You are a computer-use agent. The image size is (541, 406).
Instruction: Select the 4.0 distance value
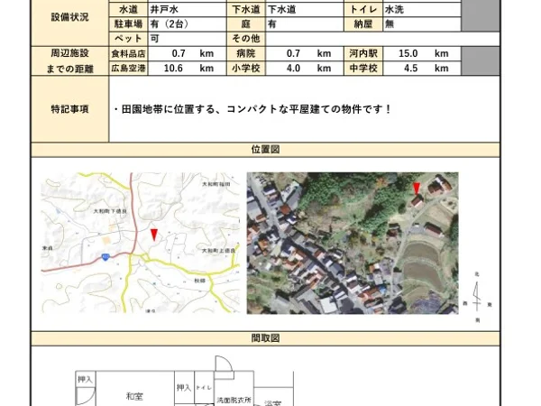[x=293, y=68]
